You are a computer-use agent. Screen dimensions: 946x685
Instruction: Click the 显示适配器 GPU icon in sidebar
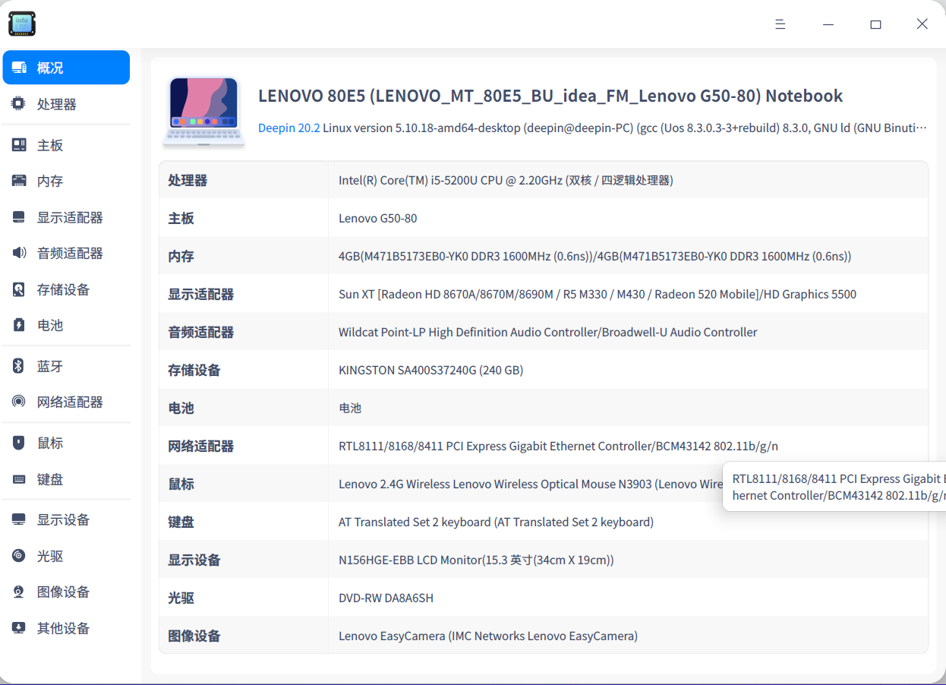[19, 217]
